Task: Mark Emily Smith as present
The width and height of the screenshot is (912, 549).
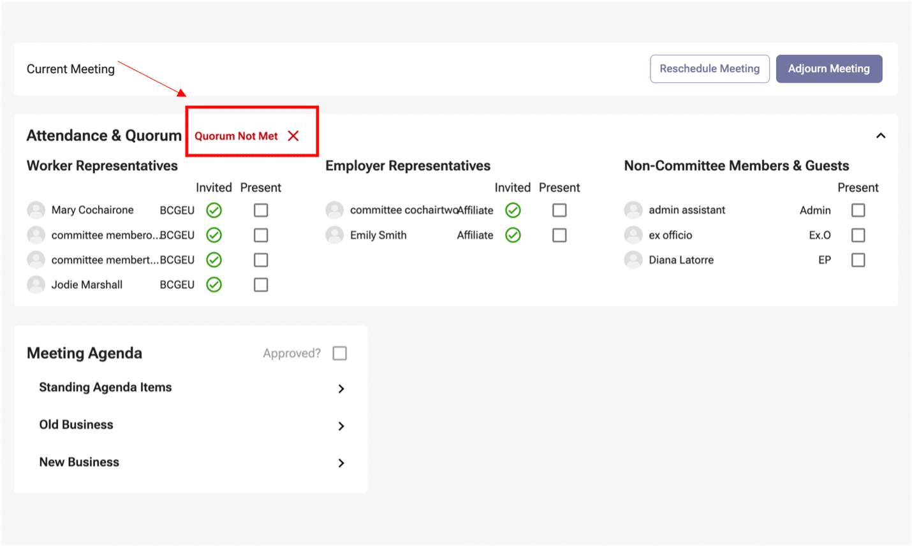Action: coord(559,235)
